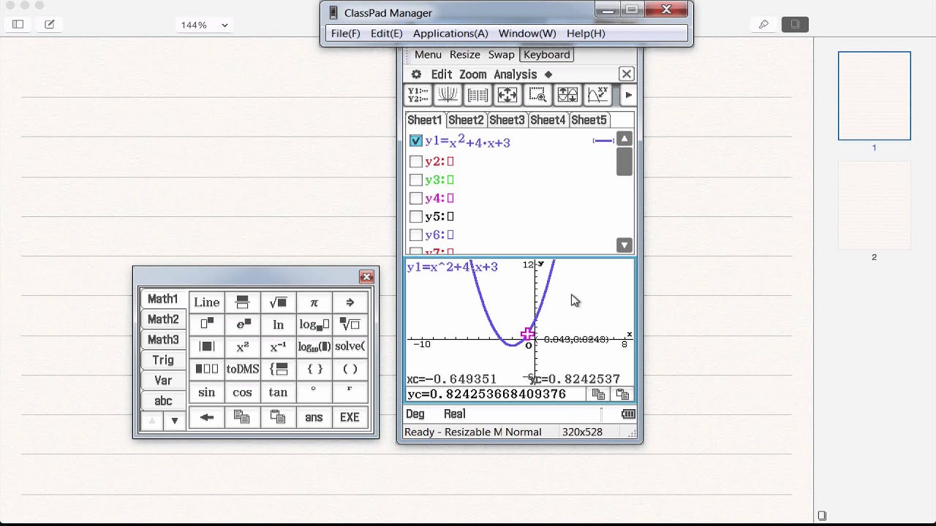The height and width of the screenshot is (526, 936).
Task: Select the Trig keypad tab
Action: click(x=163, y=360)
